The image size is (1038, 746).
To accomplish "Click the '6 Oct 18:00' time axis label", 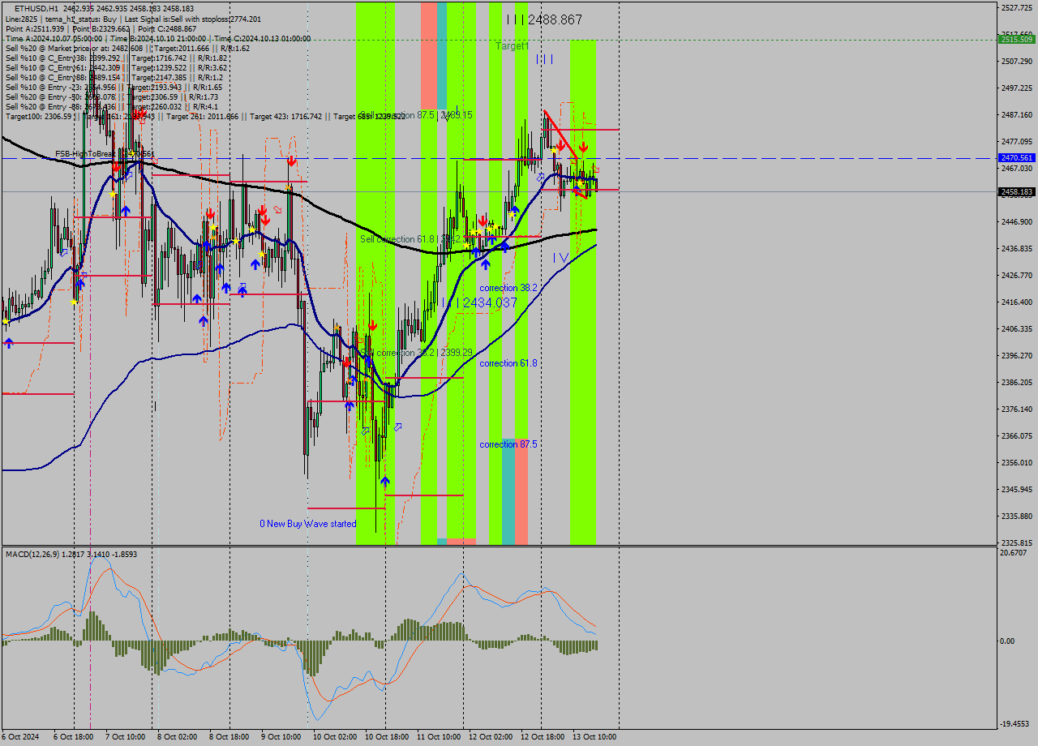I will [74, 737].
